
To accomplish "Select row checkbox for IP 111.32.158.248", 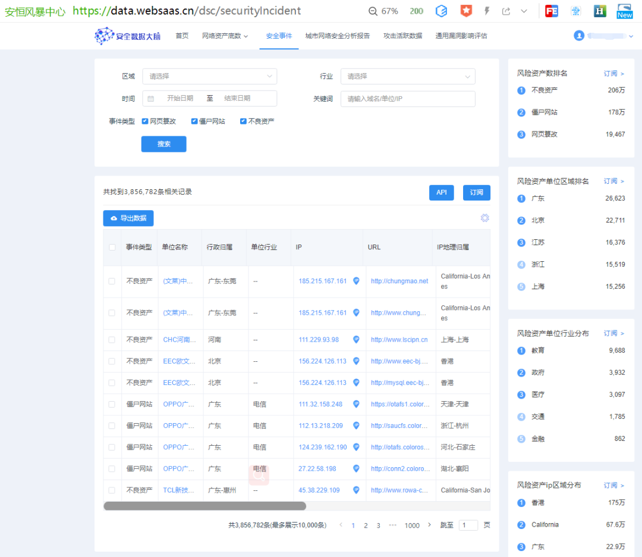I will [112, 404].
